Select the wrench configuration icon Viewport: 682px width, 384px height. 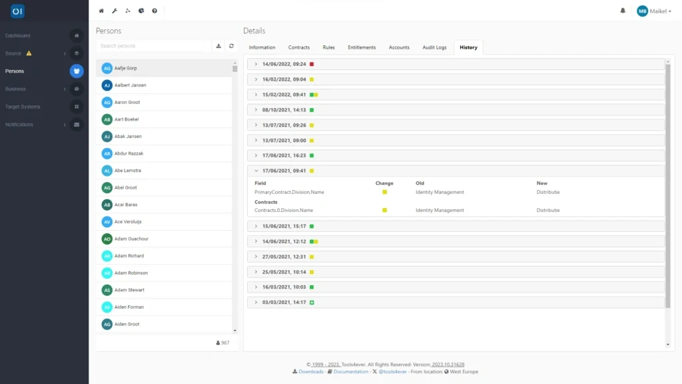click(x=115, y=11)
